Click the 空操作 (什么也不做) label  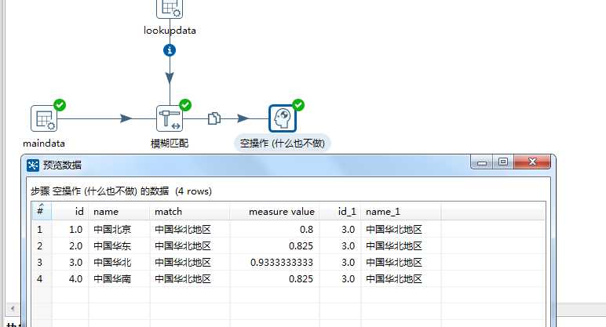(282, 144)
